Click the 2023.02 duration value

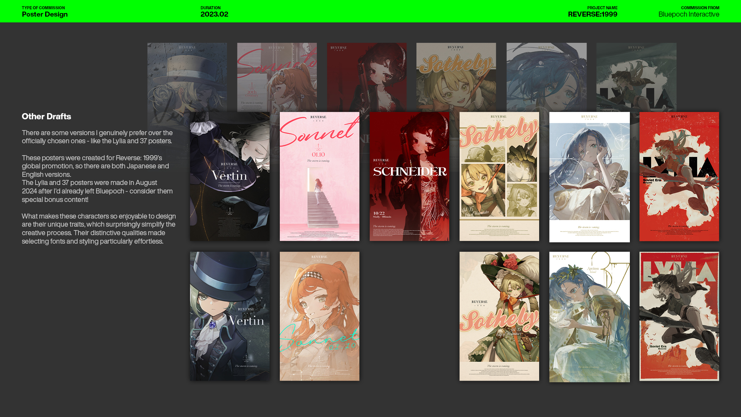tap(215, 14)
